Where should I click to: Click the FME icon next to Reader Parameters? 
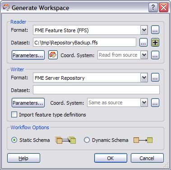53,55
